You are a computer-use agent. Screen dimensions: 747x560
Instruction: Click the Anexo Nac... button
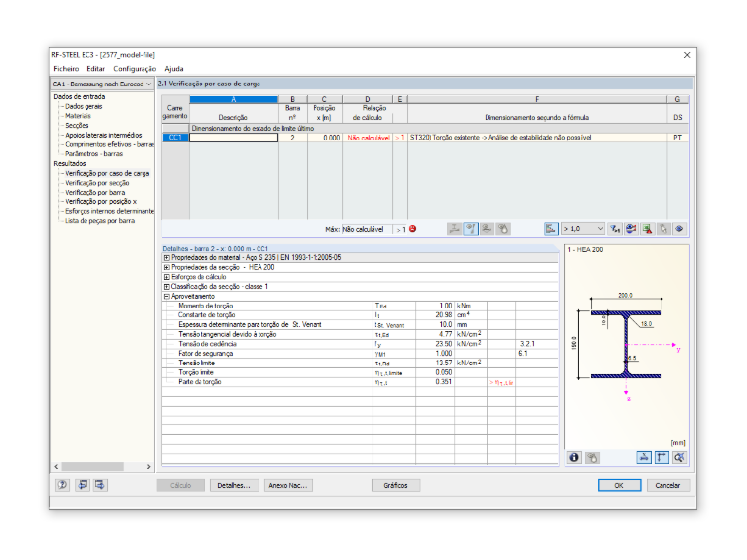[x=288, y=485]
